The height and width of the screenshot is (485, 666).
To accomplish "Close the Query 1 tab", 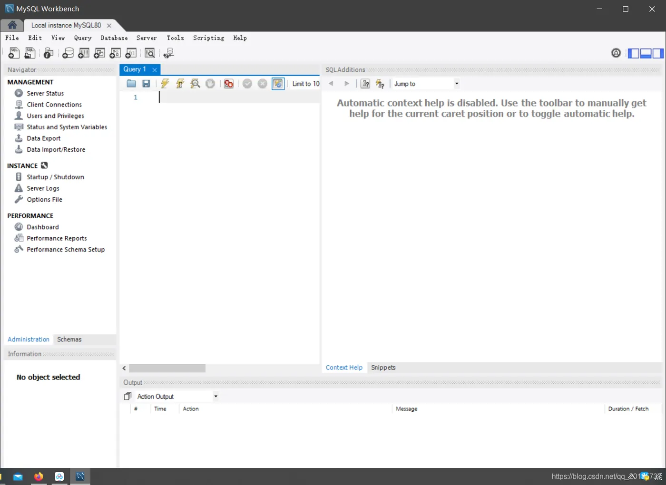I will (155, 70).
